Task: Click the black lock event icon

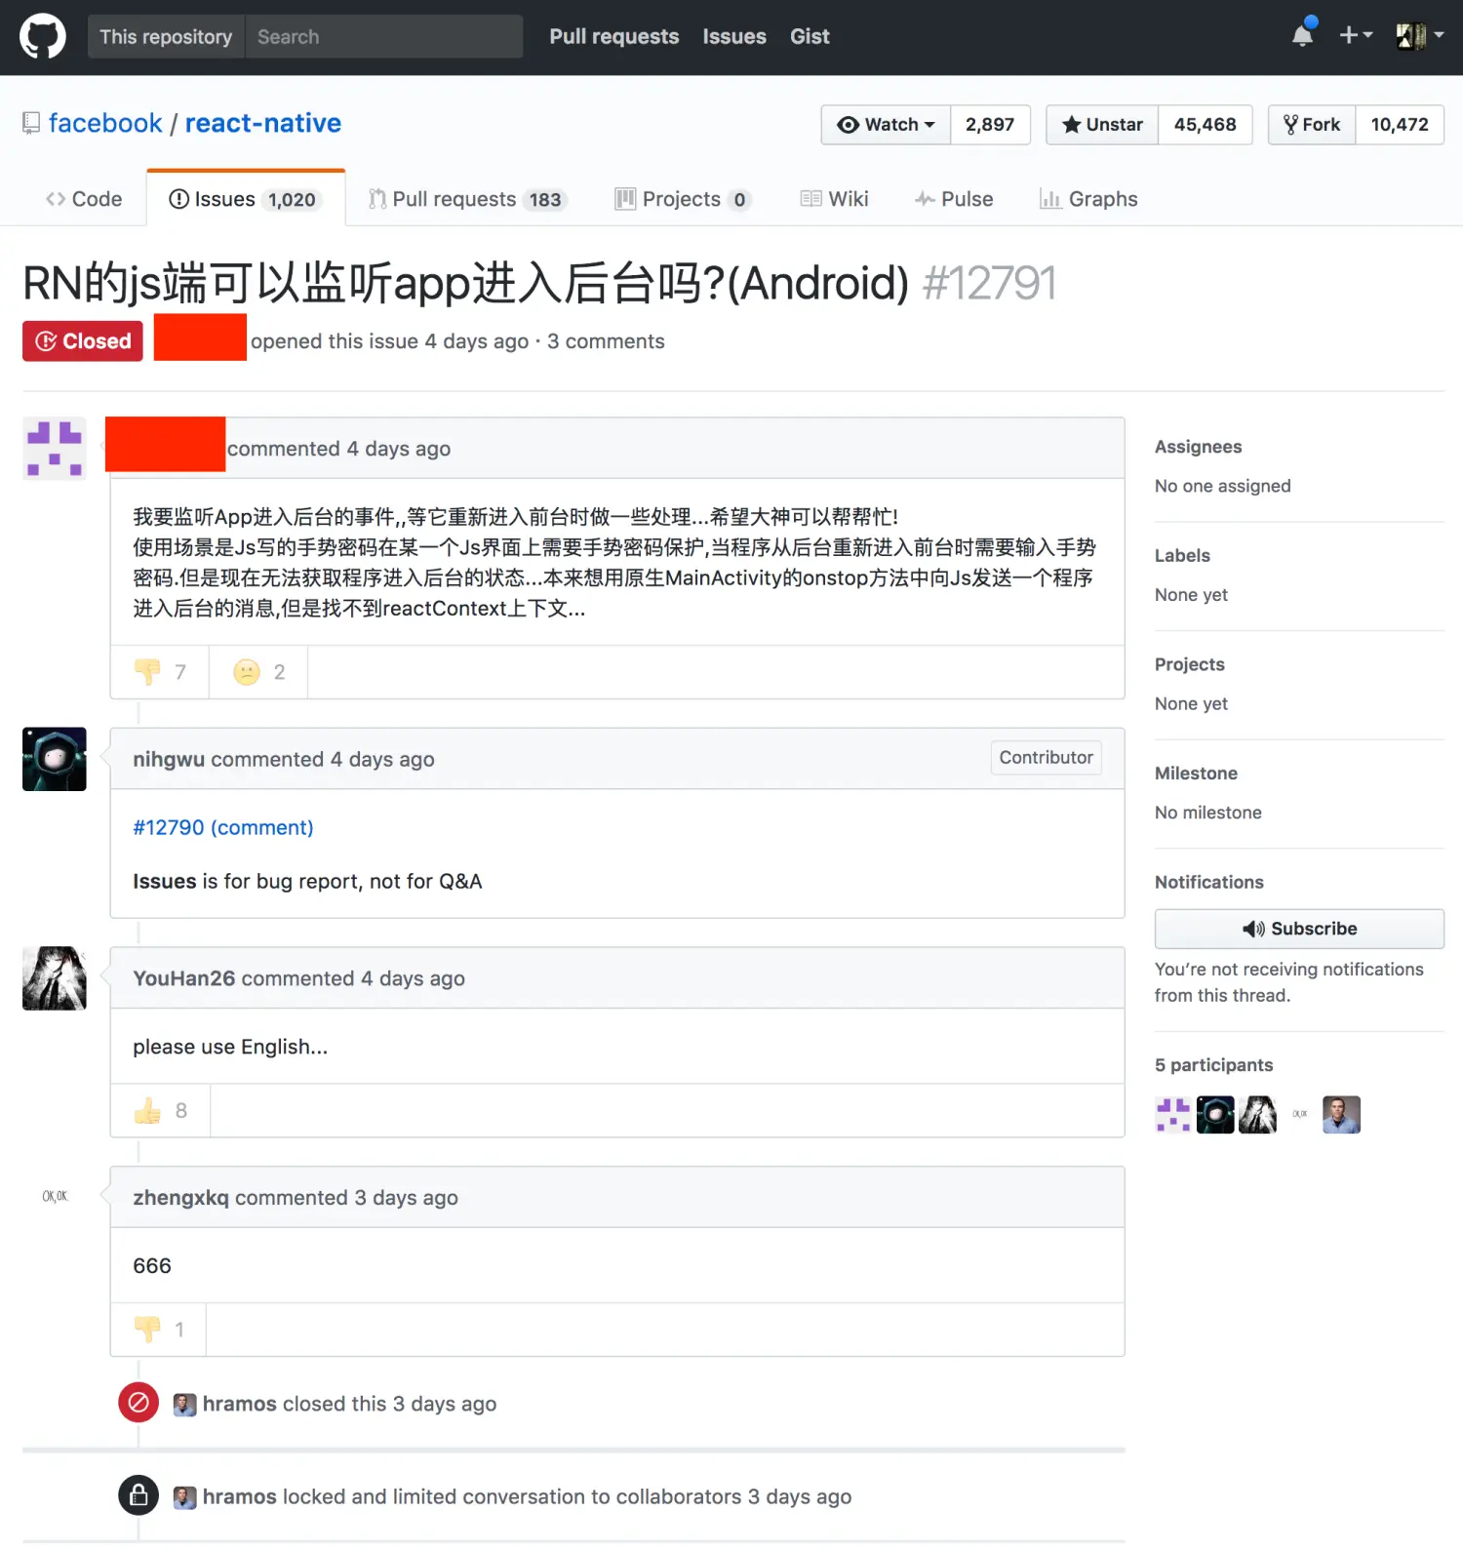Action: pos(138,1495)
